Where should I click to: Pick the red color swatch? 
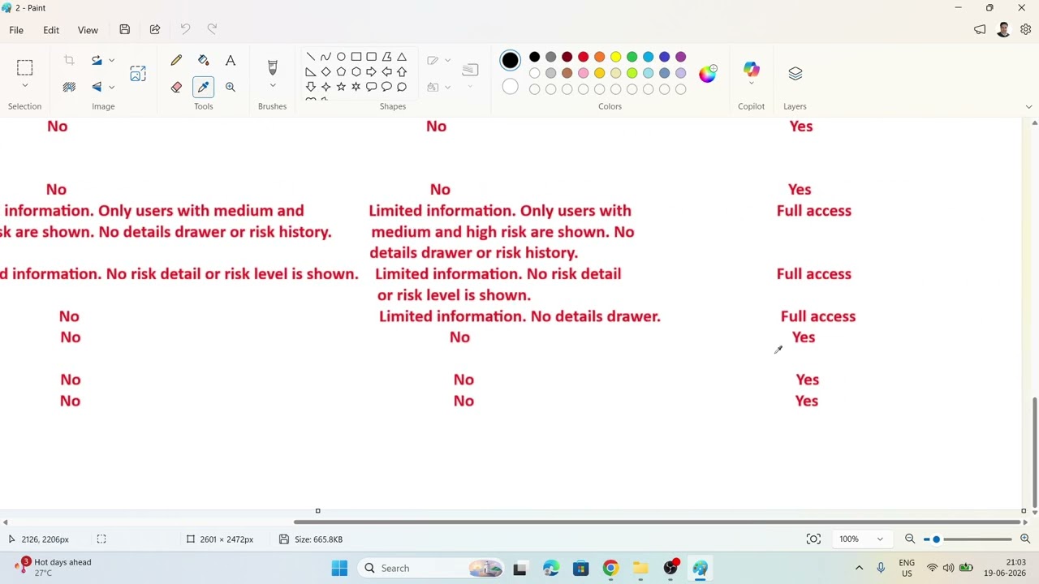(583, 57)
